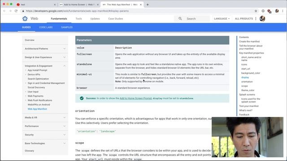Open User Input sidebar item
287x161 pixels.
[33, 92]
